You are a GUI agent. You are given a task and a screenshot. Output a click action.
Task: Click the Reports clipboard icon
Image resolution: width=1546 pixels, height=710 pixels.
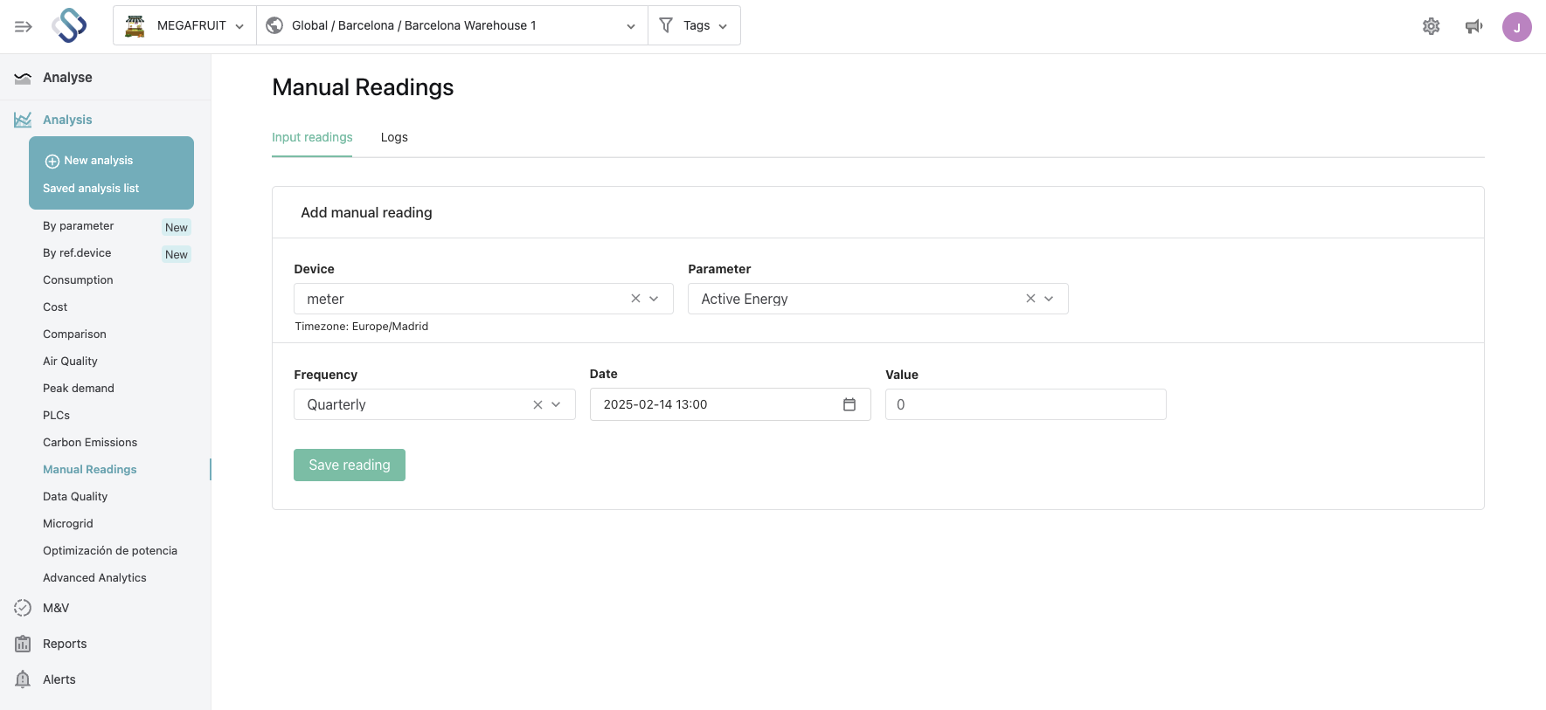[x=23, y=644]
